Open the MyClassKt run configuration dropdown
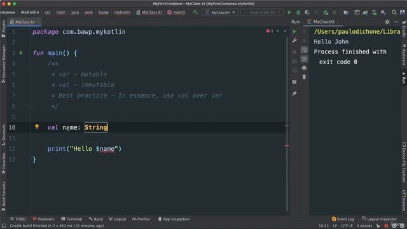Screen dimensions: 407x229 tap(220, 13)
